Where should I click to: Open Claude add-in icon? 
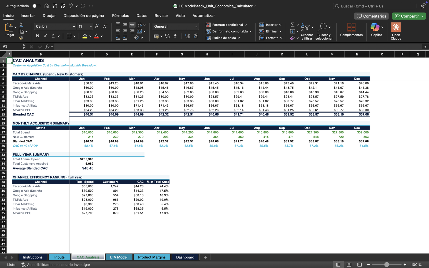(396, 27)
